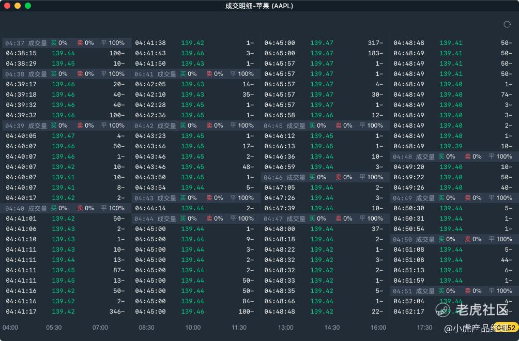Click the 04:48:46 trade row

click(x=325, y=301)
